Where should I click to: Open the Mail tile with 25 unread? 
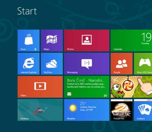(87, 87)
